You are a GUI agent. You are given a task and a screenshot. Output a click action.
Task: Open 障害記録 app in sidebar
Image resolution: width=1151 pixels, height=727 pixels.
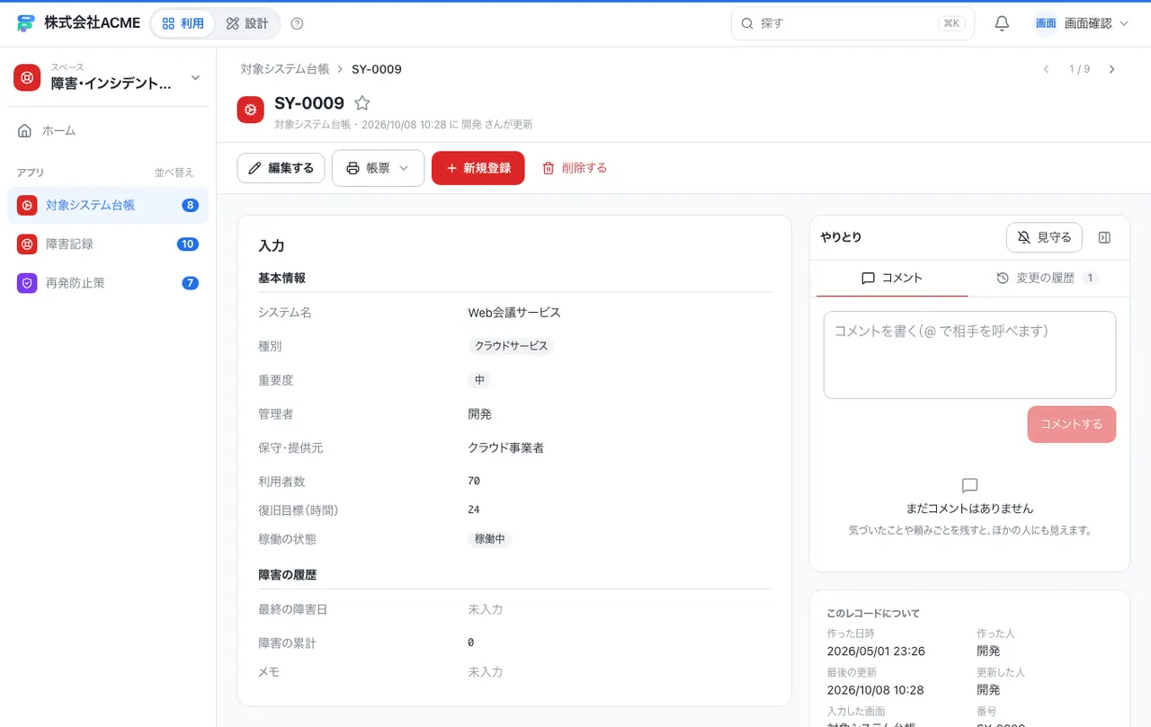tap(108, 244)
